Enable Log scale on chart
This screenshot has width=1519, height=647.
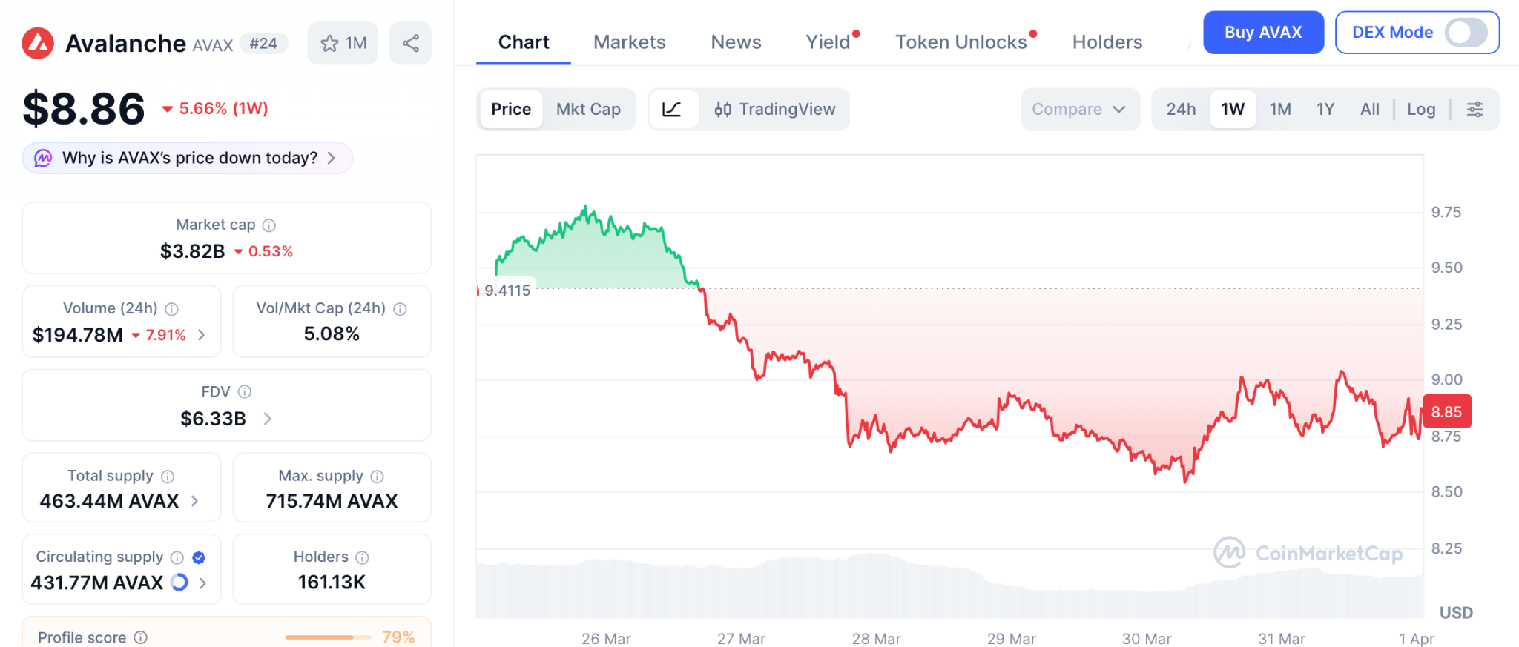click(x=1421, y=110)
